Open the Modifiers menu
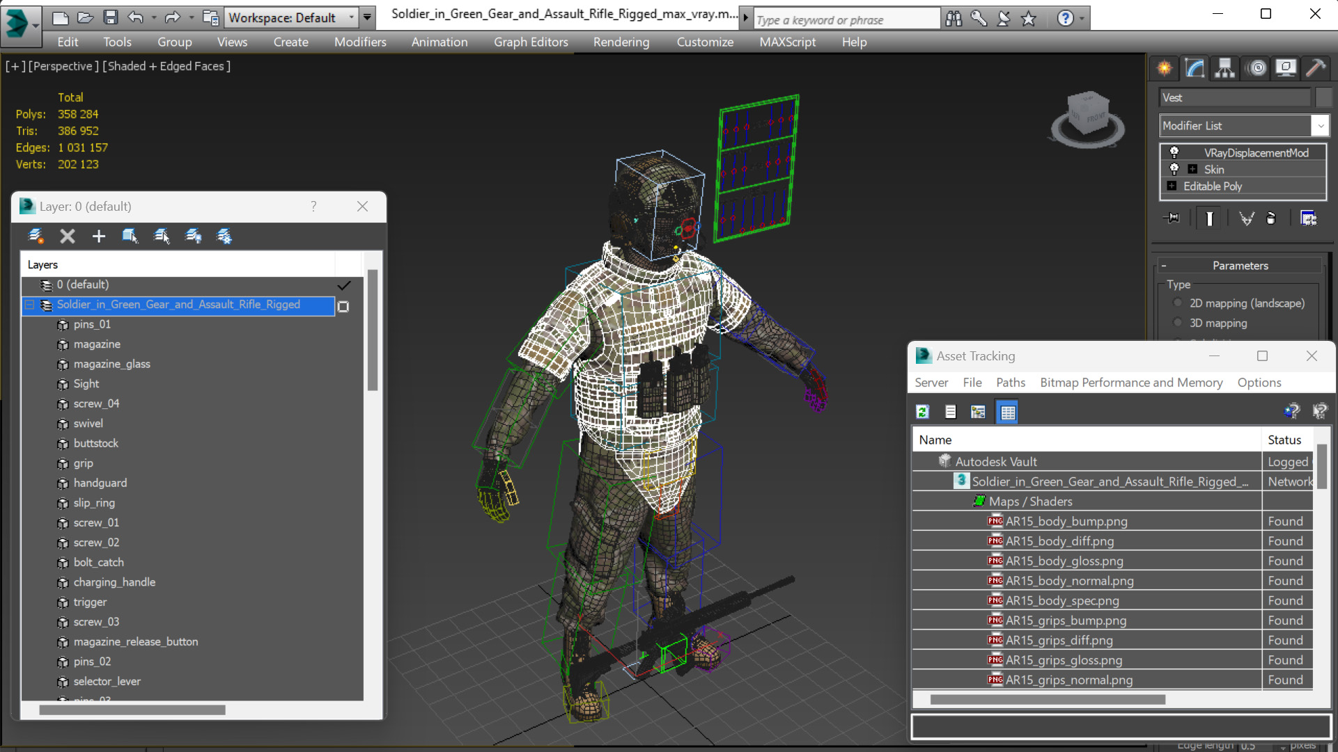The image size is (1338, 752). [360, 42]
